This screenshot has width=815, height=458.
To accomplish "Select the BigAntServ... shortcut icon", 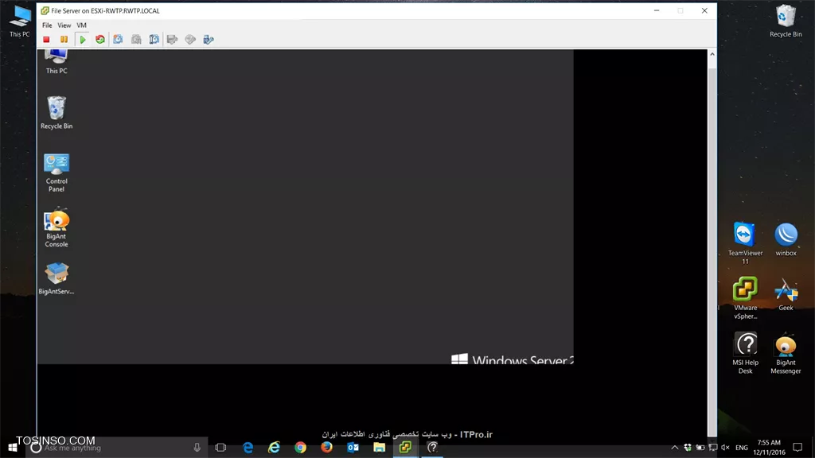I will point(57,278).
